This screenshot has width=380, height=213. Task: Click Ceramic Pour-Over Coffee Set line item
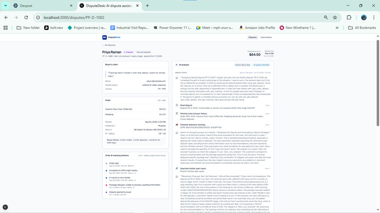tap(119, 109)
